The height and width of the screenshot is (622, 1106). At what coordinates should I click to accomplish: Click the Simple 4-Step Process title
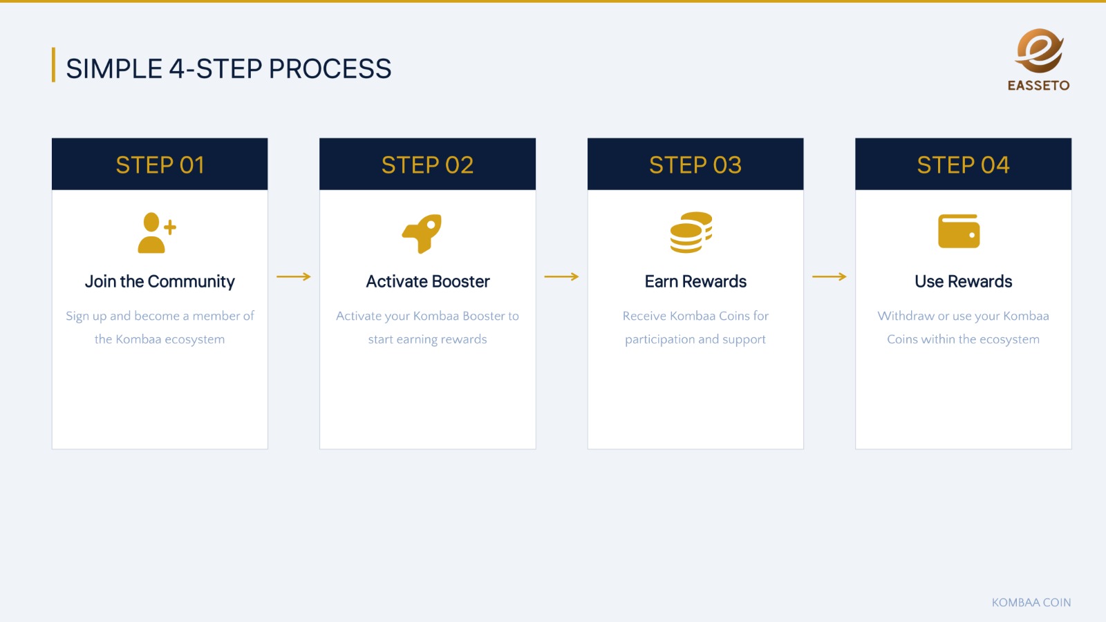click(229, 68)
